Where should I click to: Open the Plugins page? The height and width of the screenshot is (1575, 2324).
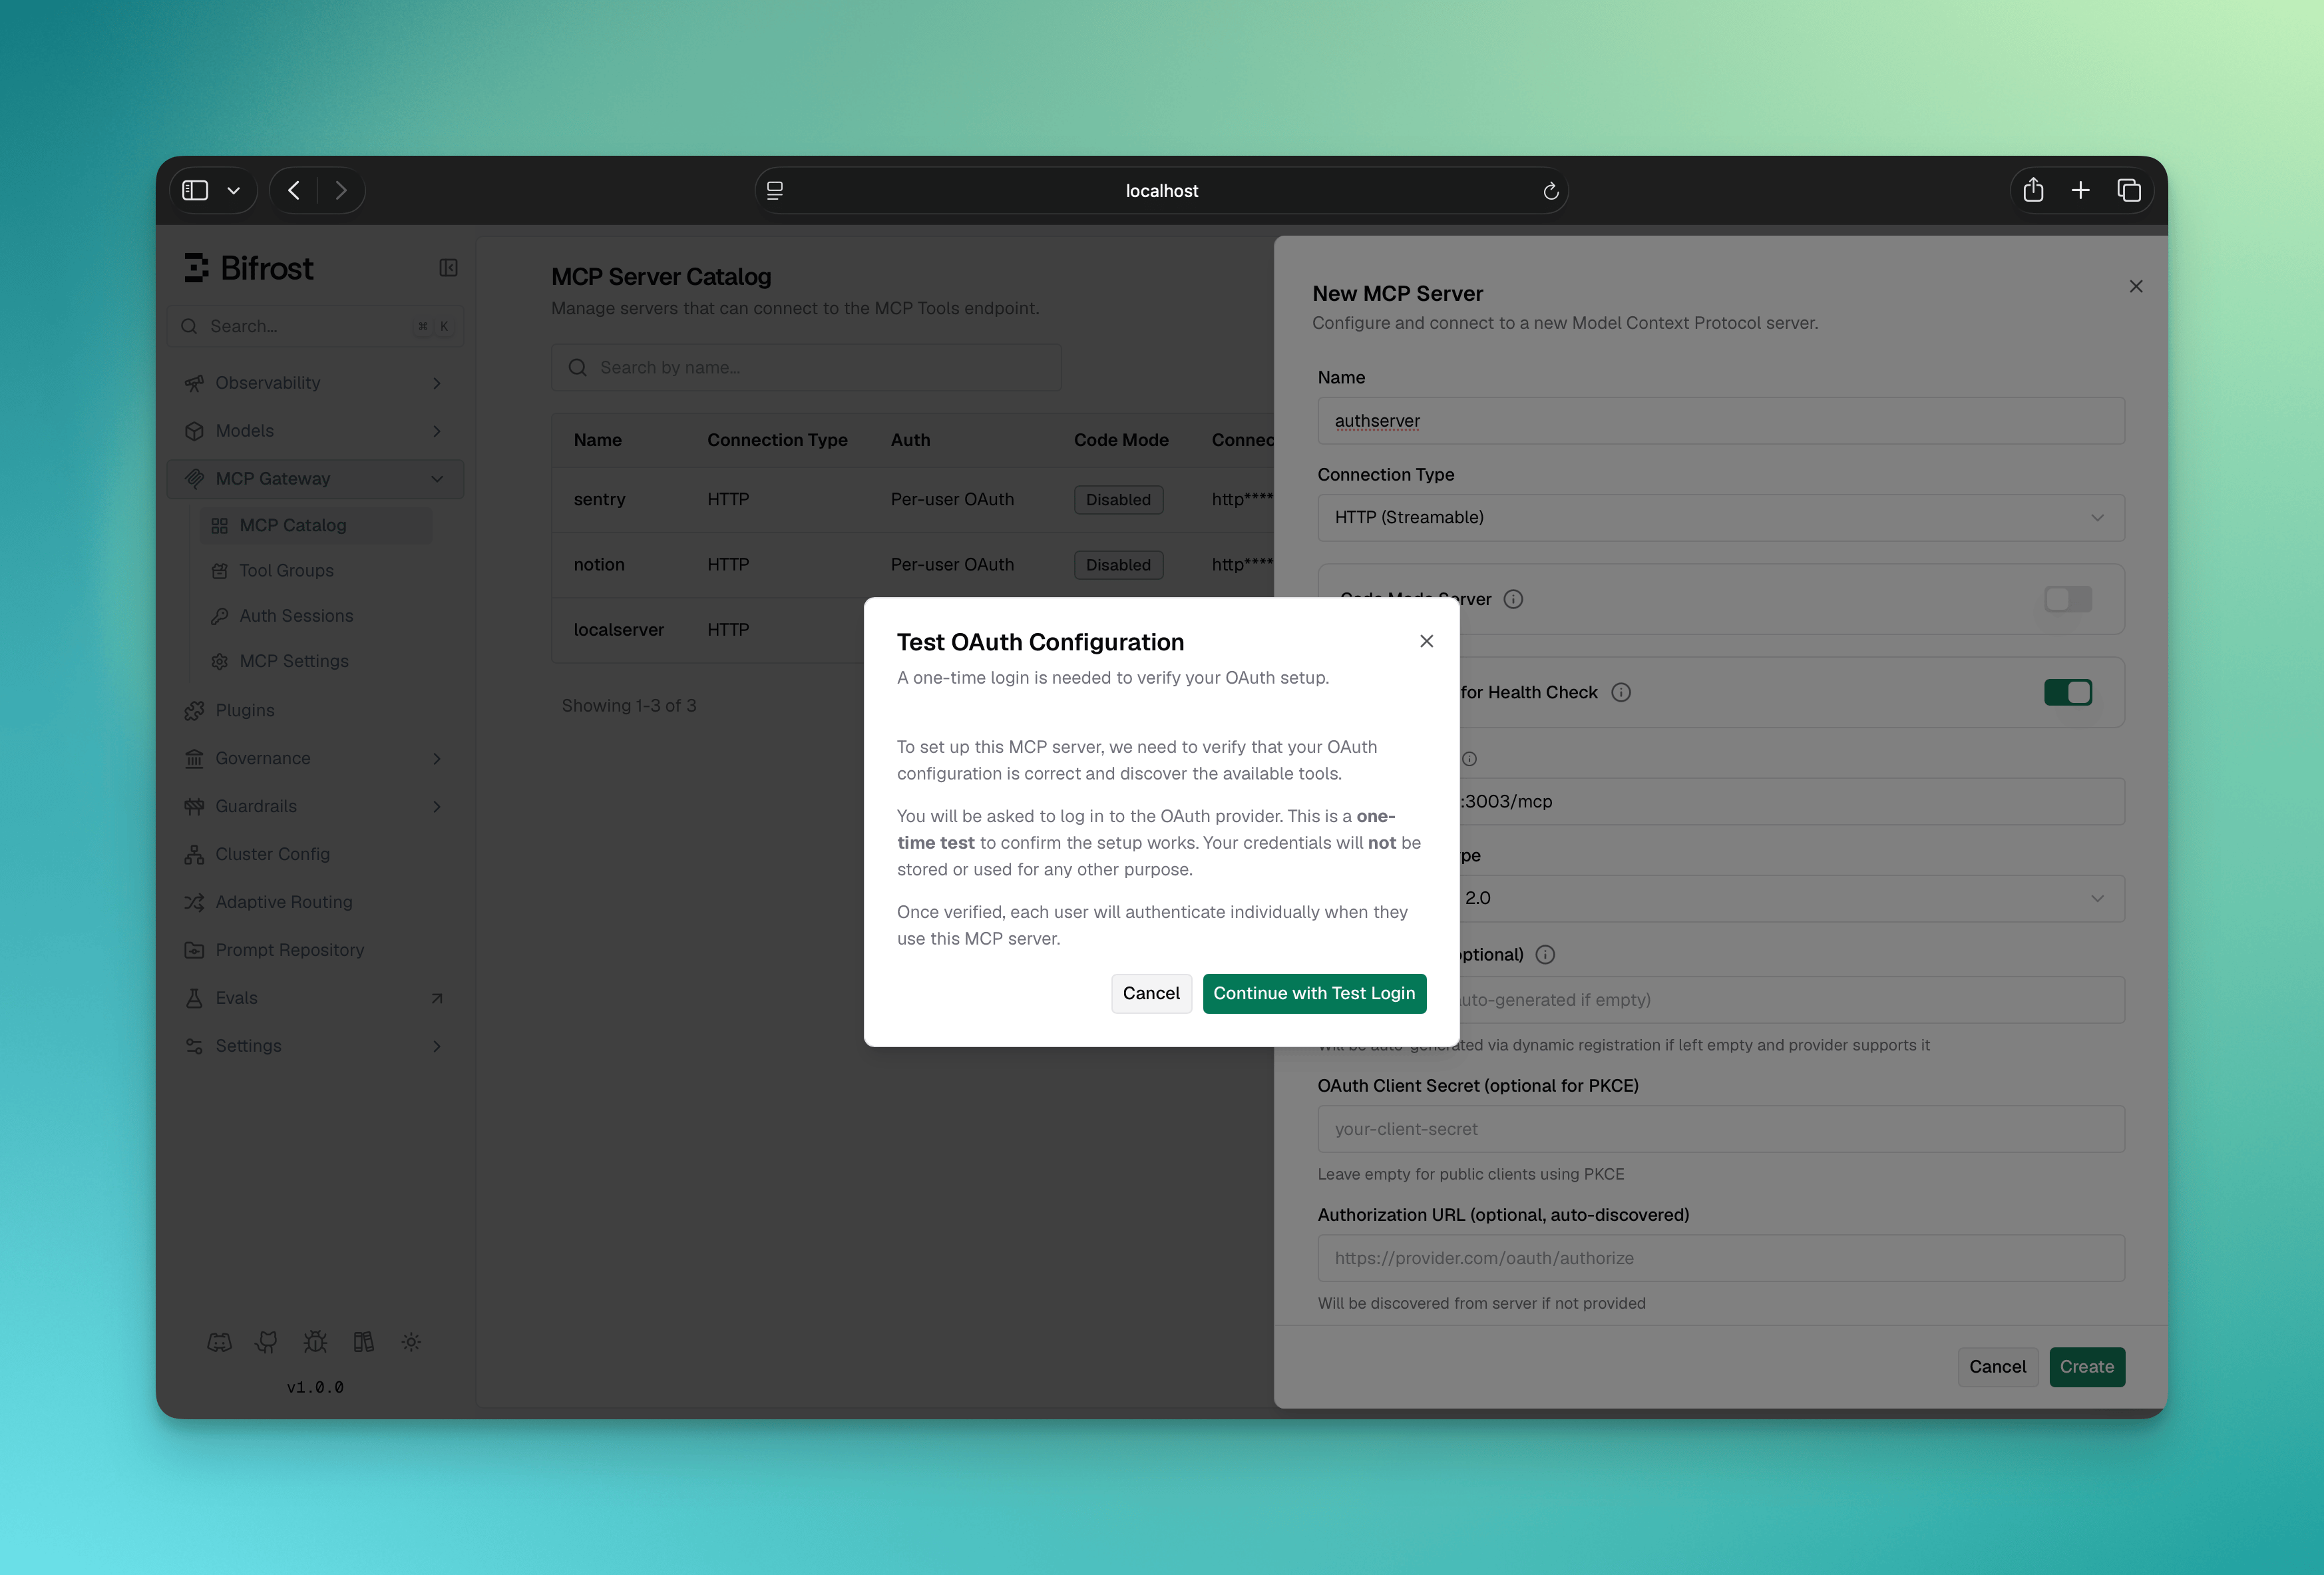coord(316,710)
